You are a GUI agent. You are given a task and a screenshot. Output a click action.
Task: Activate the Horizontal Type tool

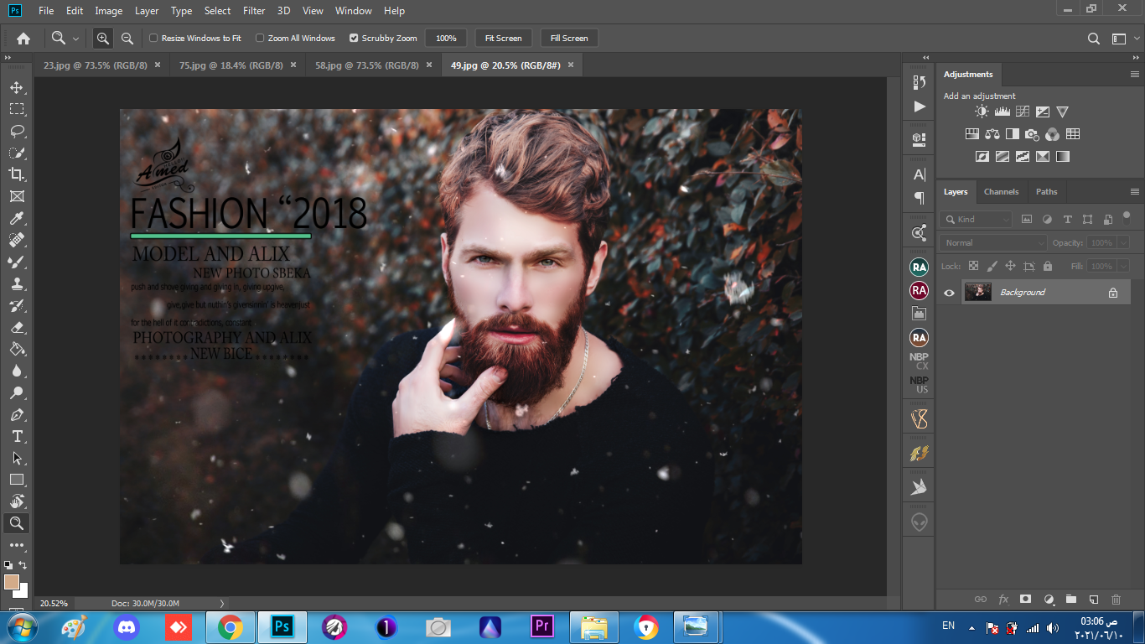pos(17,436)
